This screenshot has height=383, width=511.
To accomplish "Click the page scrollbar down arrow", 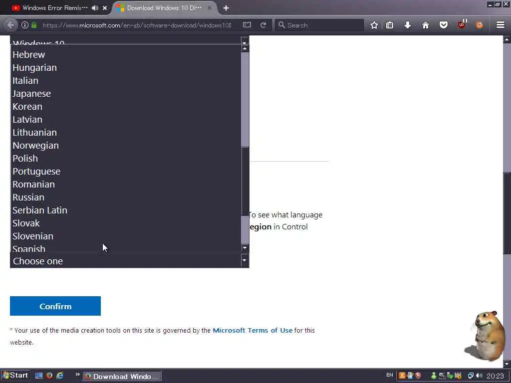I will (507, 364).
